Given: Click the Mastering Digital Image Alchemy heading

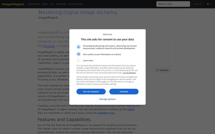Looking at the screenshot, I should point(78,12).
